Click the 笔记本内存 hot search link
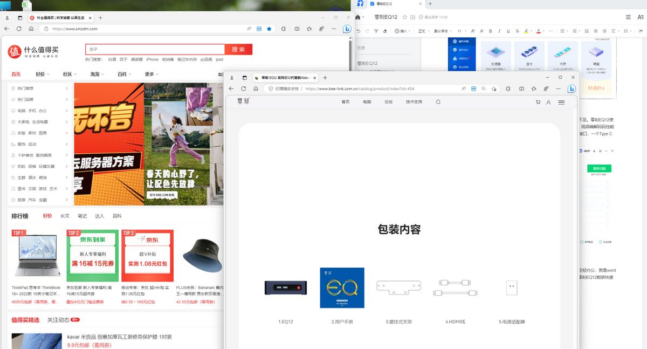The width and height of the screenshot is (647, 349). [187, 59]
